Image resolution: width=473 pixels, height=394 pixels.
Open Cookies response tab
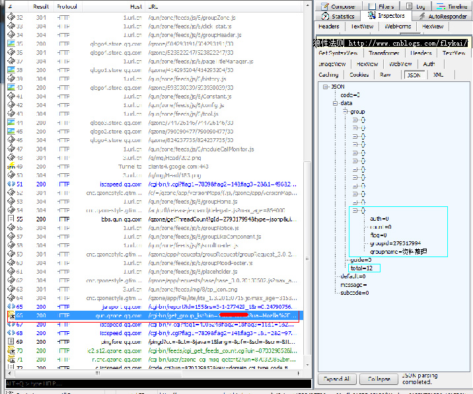click(359, 75)
